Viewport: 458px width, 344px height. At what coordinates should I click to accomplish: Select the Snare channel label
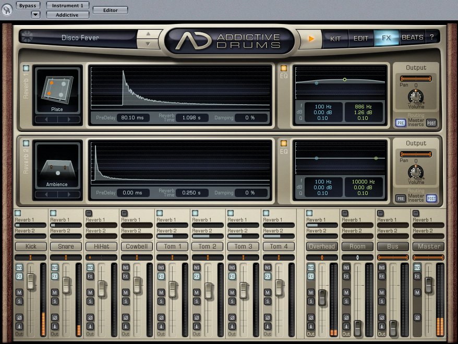tap(66, 247)
